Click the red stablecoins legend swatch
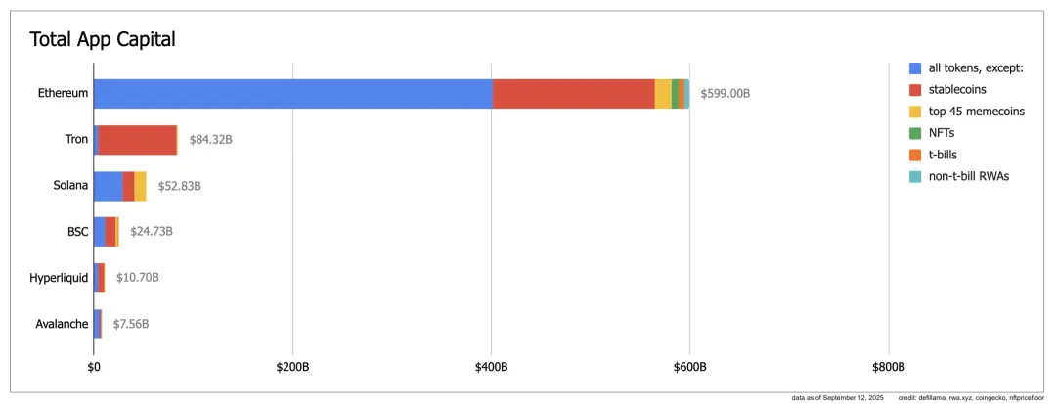Image resolution: width=1056 pixels, height=404 pixels. pyautogui.click(x=915, y=90)
